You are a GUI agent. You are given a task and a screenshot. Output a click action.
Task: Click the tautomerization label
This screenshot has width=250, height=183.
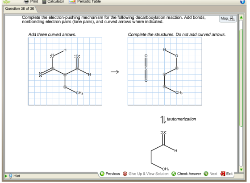(x=181, y=119)
